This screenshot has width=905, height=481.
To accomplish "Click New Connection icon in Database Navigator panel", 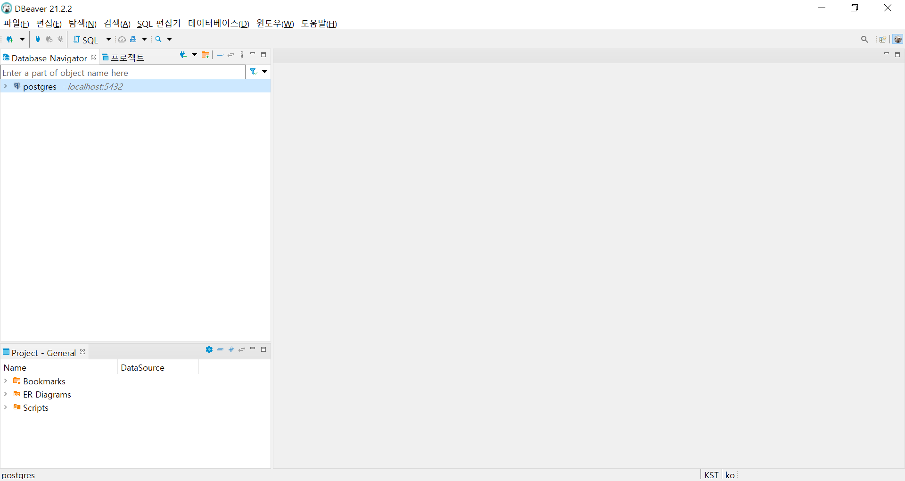I will pyautogui.click(x=183, y=55).
